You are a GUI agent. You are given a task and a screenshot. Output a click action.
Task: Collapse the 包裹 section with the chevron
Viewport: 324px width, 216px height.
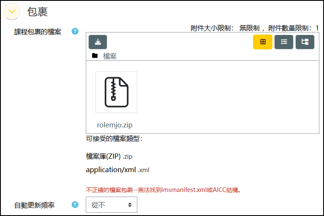12,11
